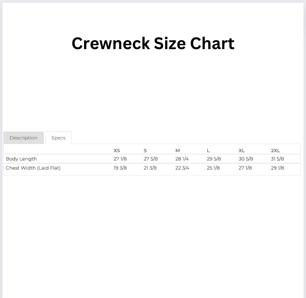Click the L body length 29 5/8

[x=214, y=159]
